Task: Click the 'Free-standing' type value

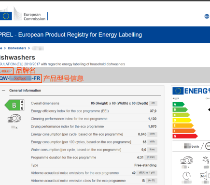Action: coord(145,165)
